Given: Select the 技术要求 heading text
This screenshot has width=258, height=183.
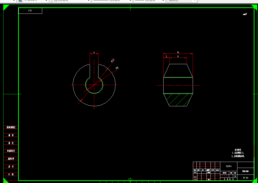Looking at the screenshot, I should [x=238, y=150].
